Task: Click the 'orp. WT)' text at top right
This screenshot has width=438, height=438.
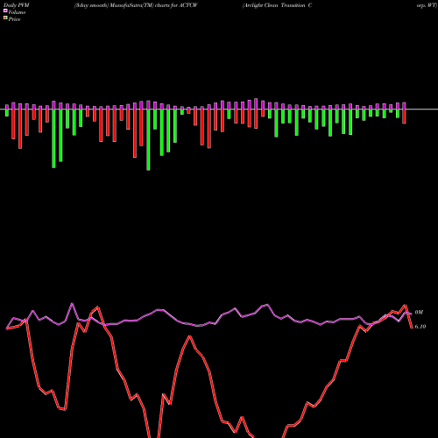Action: click(x=427, y=5)
